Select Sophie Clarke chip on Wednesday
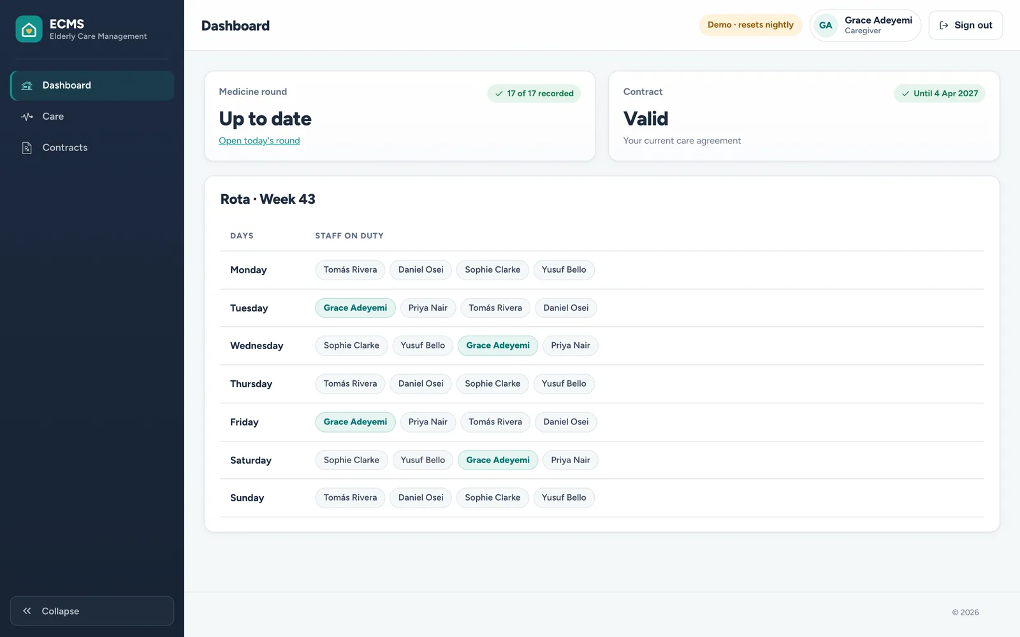The height and width of the screenshot is (637, 1020). (351, 346)
